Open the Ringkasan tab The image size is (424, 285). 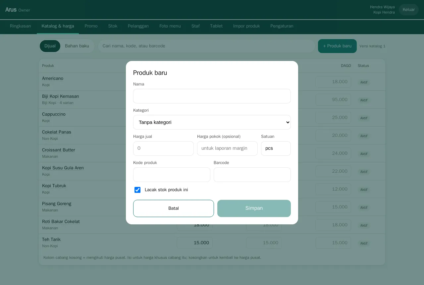click(21, 26)
